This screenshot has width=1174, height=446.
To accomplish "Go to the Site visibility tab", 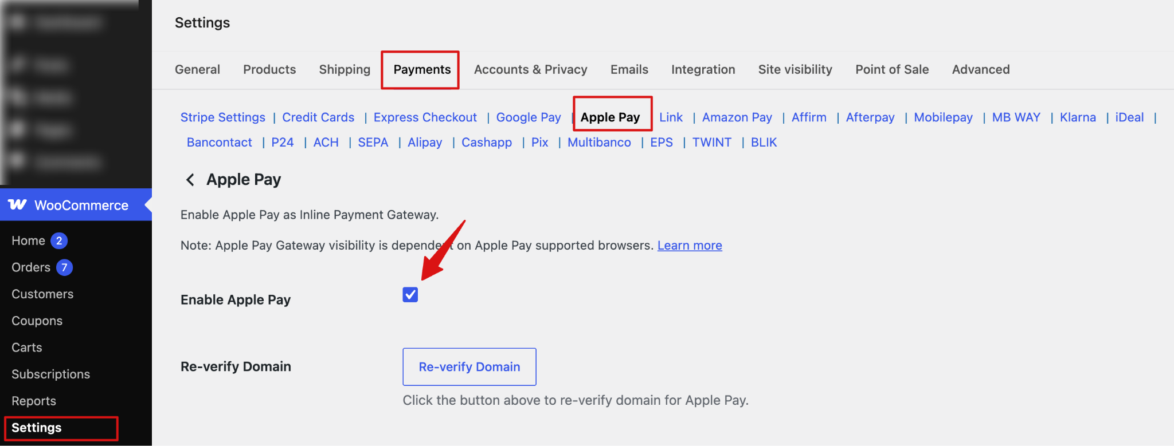I will point(795,69).
